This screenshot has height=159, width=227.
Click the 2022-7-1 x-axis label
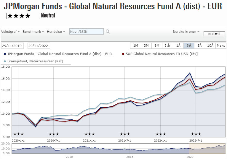pos(196,140)
